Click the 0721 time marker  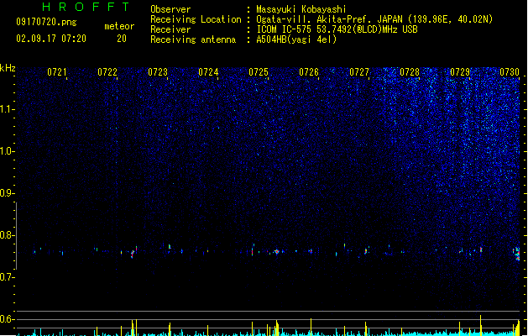pyautogui.click(x=57, y=72)
